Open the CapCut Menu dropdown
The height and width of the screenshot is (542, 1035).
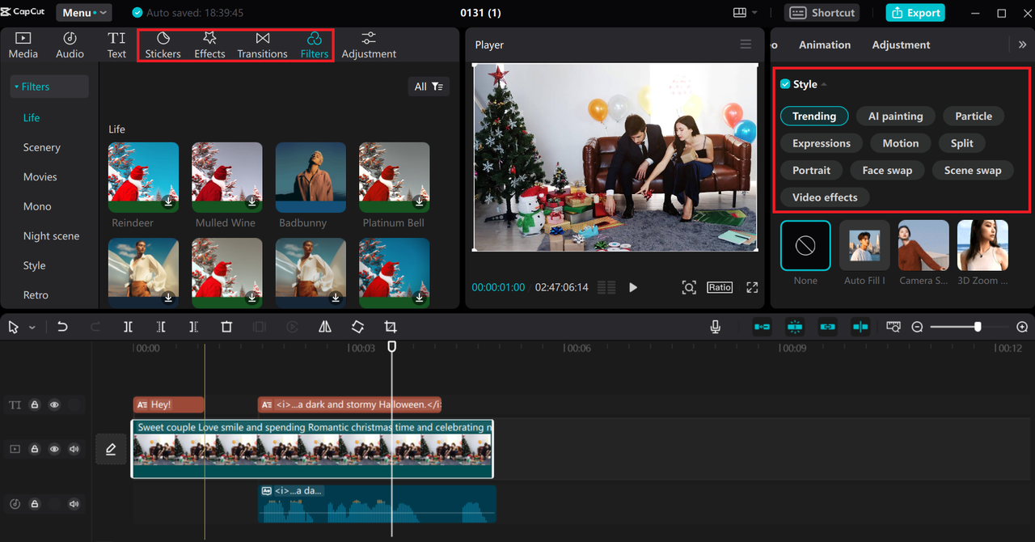click(84, 13)
